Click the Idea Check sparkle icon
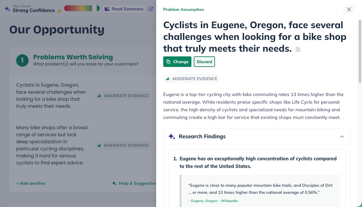Image resolution: width=362 pixels, height=207 pixels. click(7, 9)
